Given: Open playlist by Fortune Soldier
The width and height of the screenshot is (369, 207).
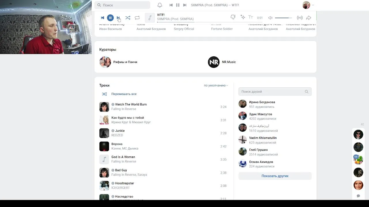Looking at the screenshot, I should click(222, 29).
